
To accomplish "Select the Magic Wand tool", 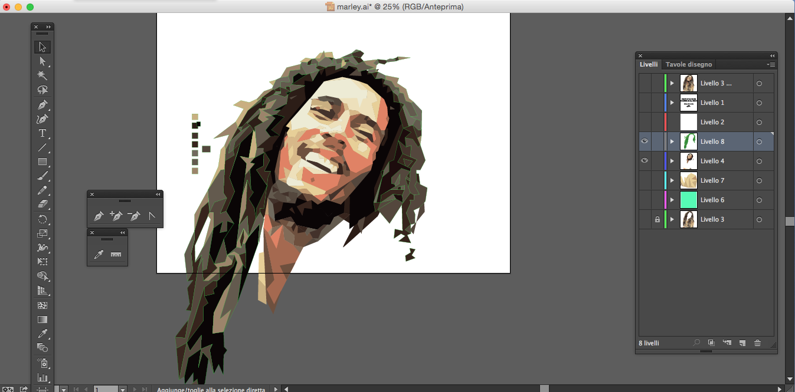I will 42,75.
